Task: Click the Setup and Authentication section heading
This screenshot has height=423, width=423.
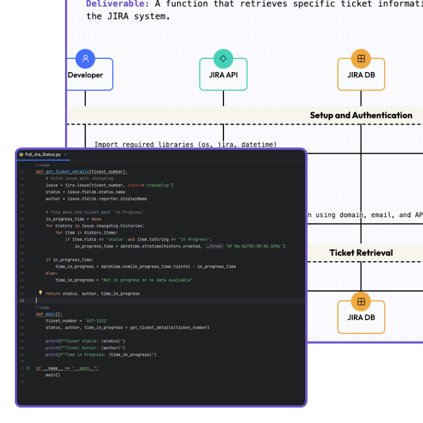Action: (361, 115)
